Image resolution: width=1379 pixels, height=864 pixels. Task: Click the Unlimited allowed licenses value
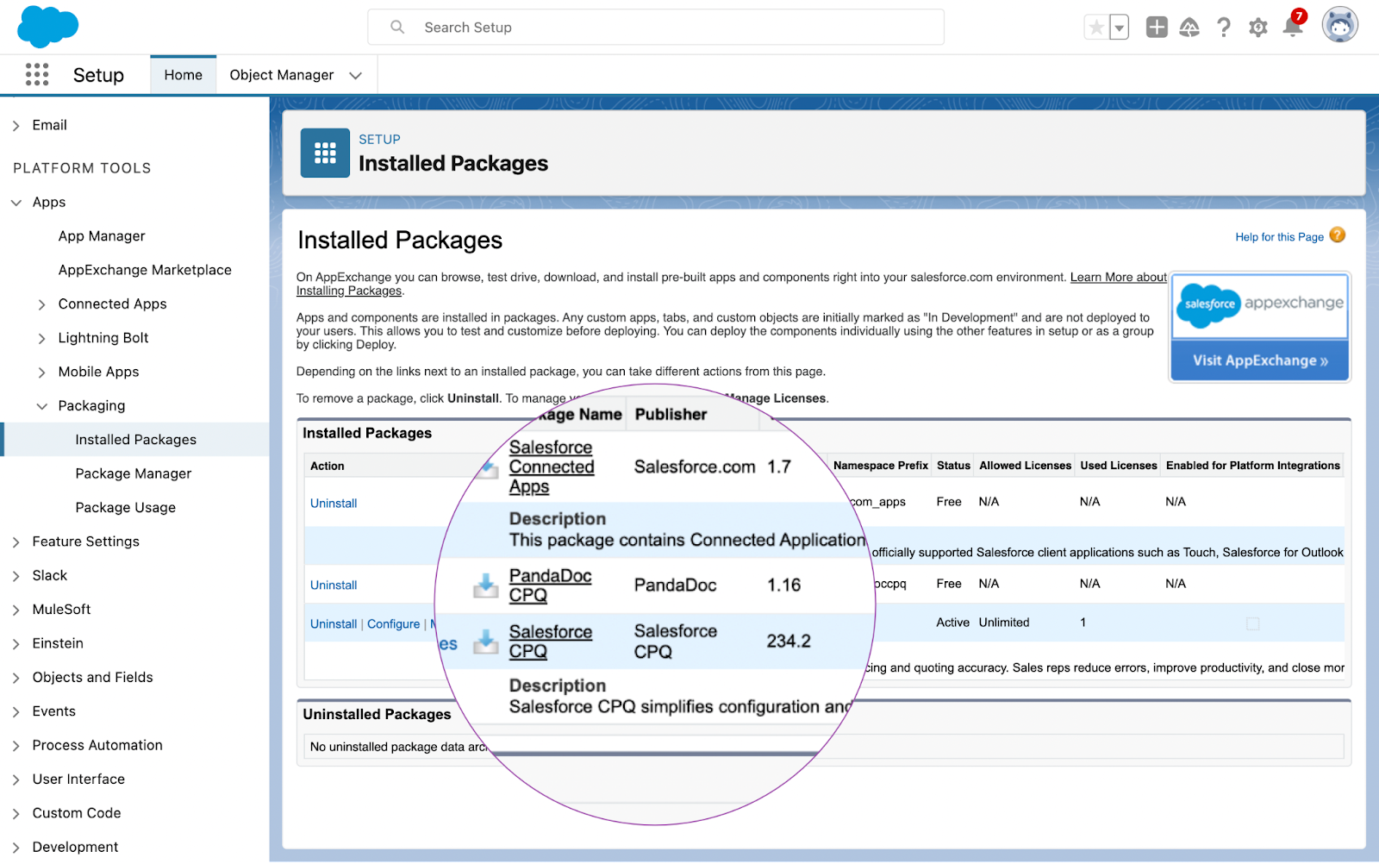[x=1004, y=623]
